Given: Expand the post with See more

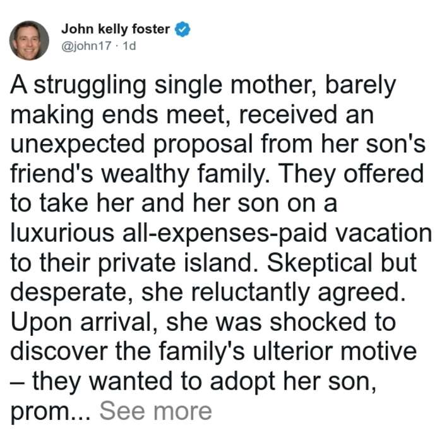Looking at the screenshot, I should [x=155, y=411].
